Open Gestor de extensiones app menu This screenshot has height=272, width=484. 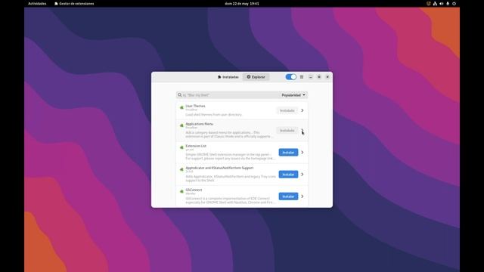point(74,4)
